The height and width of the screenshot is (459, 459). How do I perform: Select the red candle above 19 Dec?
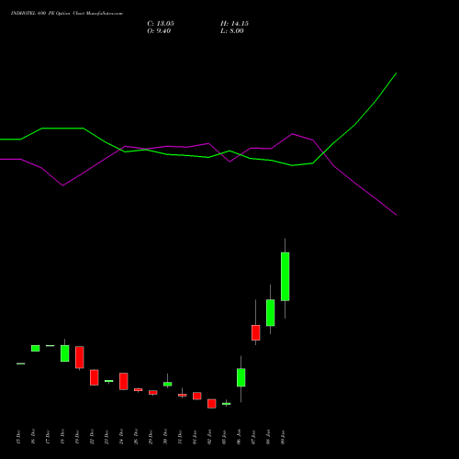(80, 357)
